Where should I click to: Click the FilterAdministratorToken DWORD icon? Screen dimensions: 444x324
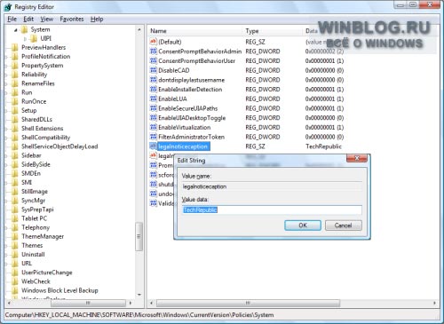[x=154, y=137]
